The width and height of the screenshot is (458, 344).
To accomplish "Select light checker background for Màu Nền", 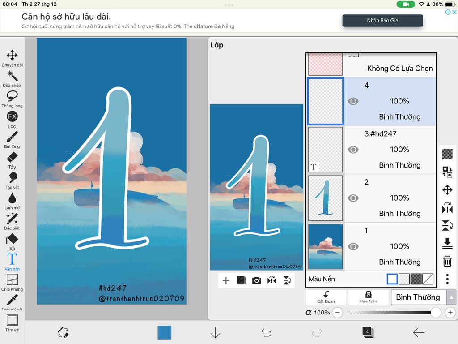I will (404, 279).
